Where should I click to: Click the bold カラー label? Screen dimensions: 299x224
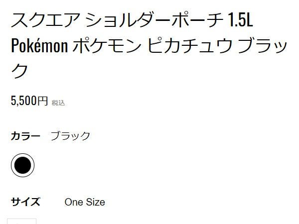25,136
